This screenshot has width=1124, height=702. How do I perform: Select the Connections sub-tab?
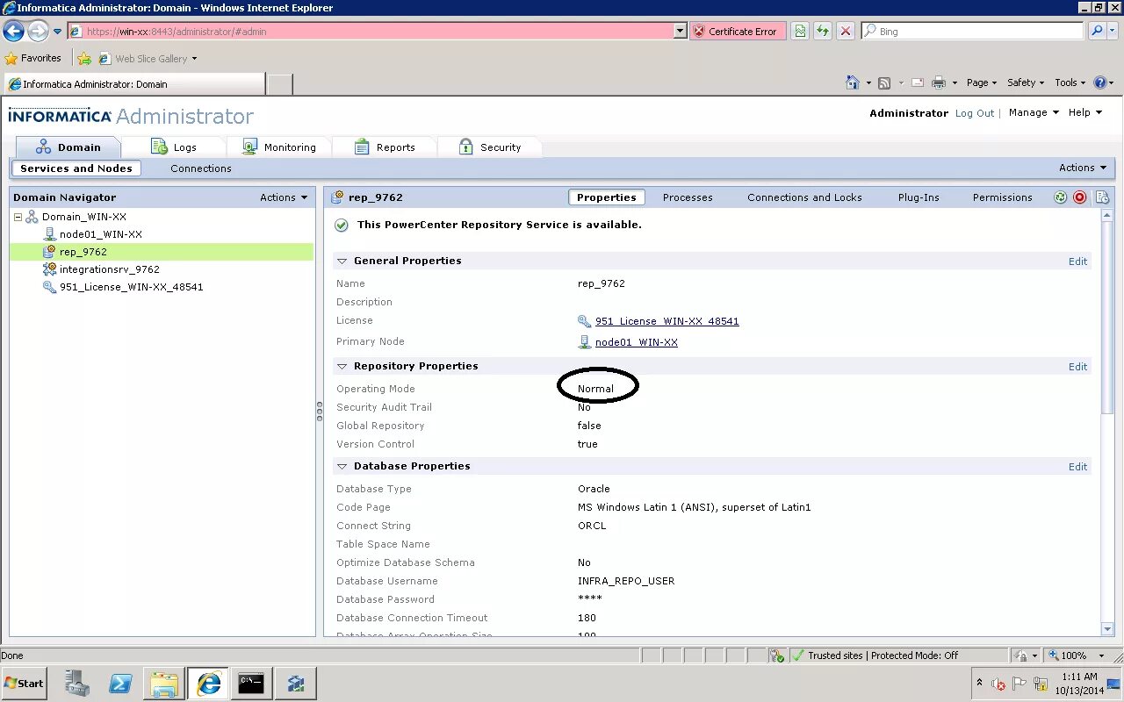click(201, 168)
